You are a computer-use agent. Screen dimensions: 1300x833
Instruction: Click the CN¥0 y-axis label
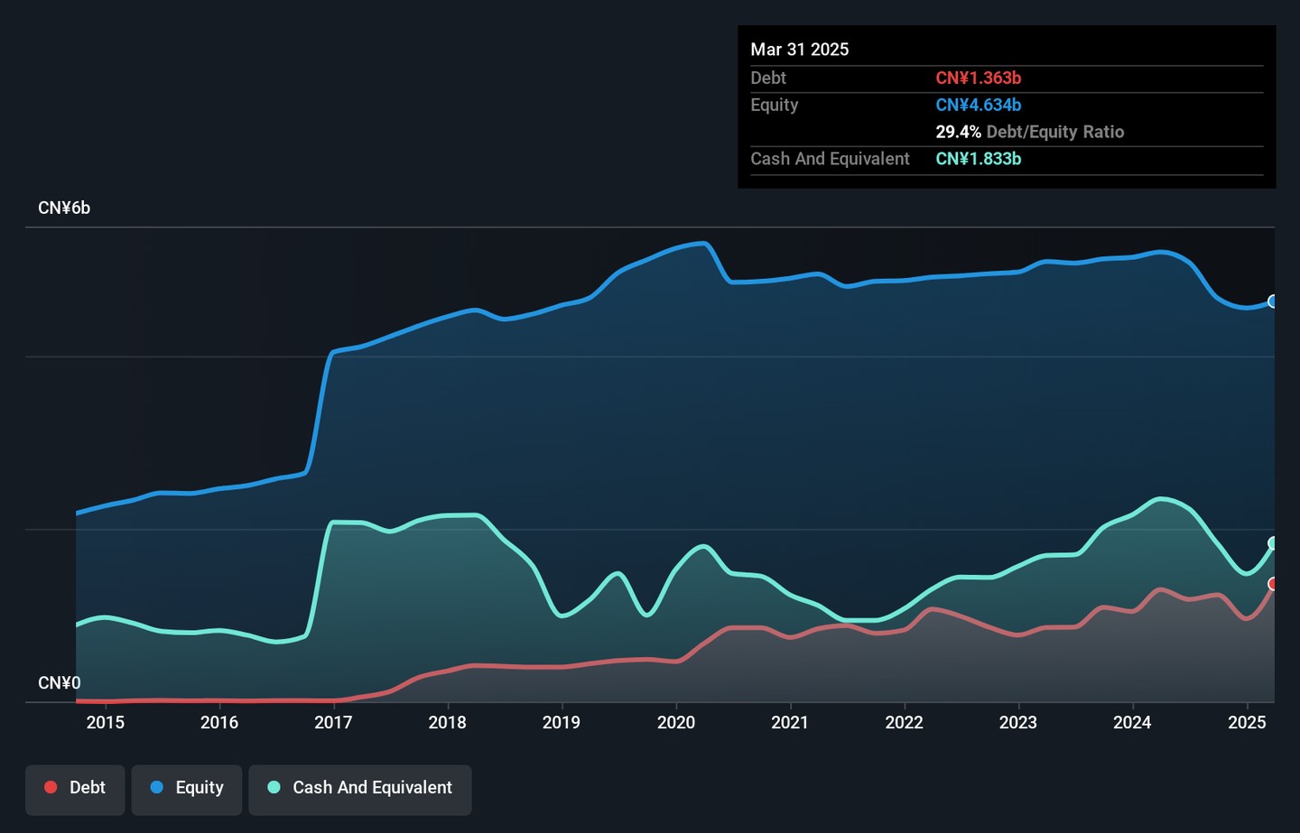click(60, 683)
